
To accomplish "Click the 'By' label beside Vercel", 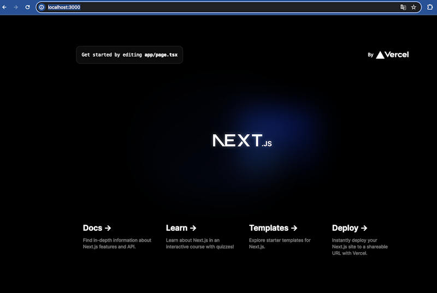I will coord(370,55).
